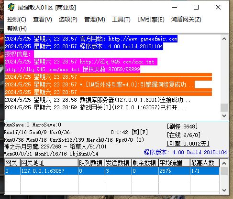
Task: Open the 帮助(H) menu
Action: (x=17, y=29)
